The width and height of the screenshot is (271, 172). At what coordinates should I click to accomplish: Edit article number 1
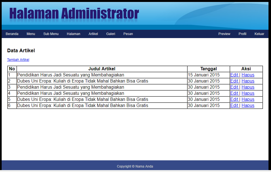point(234,75)
